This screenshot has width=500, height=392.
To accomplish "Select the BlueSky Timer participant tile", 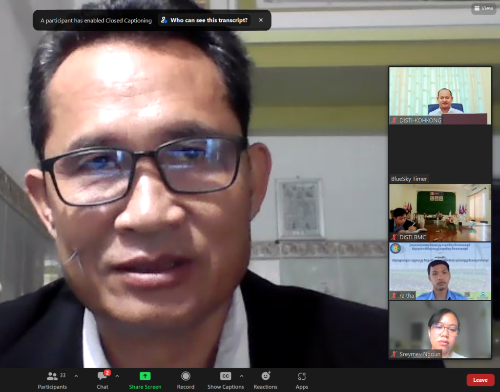I will click(x=440, y=154).
